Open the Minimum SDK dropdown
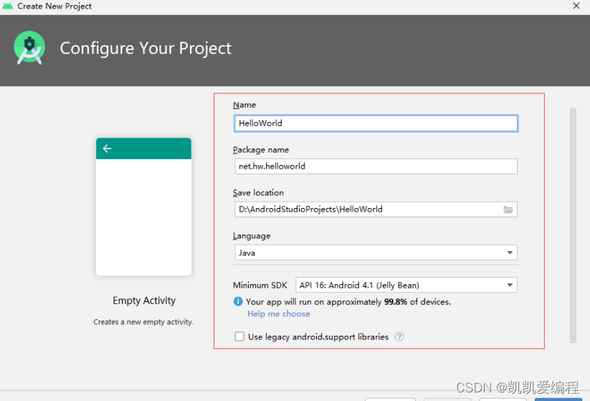 click(406, 285)
